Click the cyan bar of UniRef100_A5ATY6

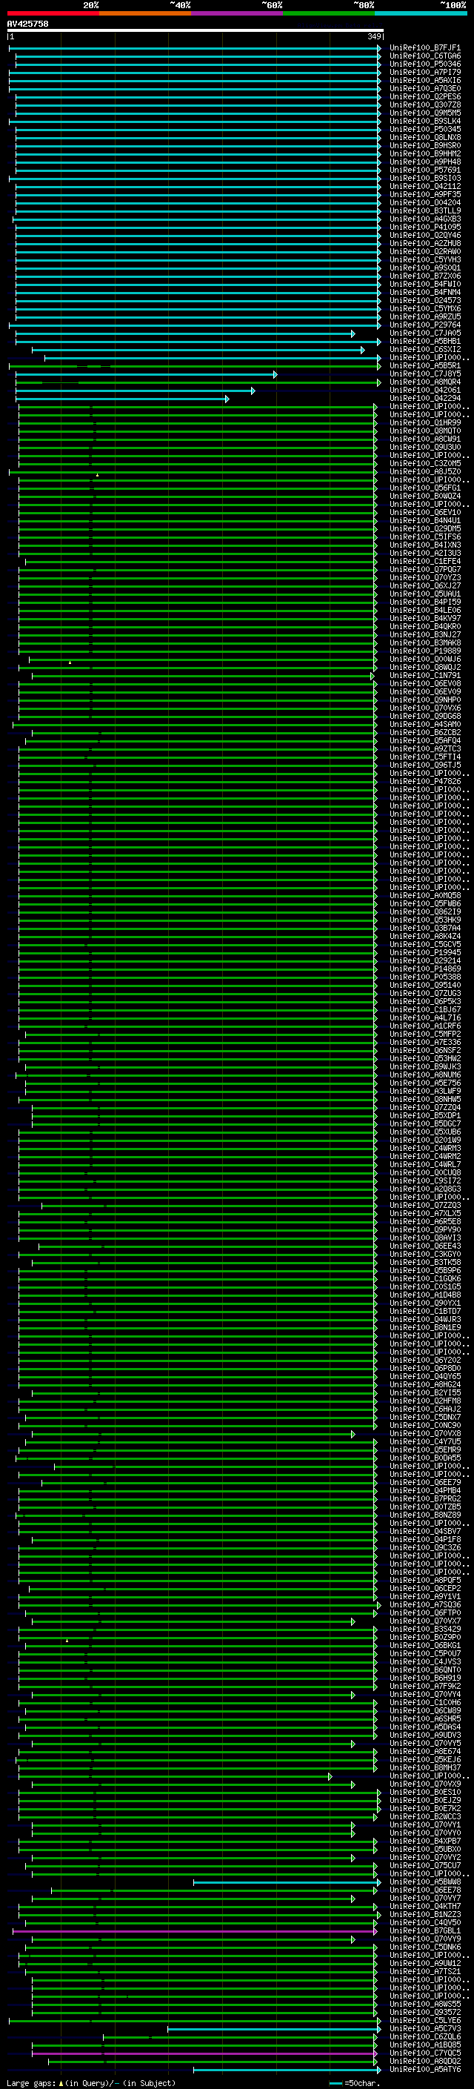pyautogui.click(x=287, y=2070)
